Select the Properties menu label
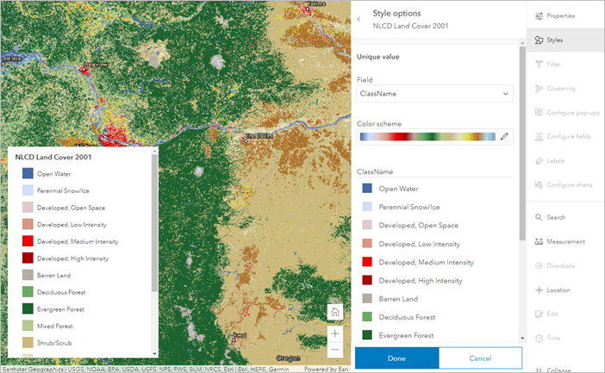 [x=561, y=16]
